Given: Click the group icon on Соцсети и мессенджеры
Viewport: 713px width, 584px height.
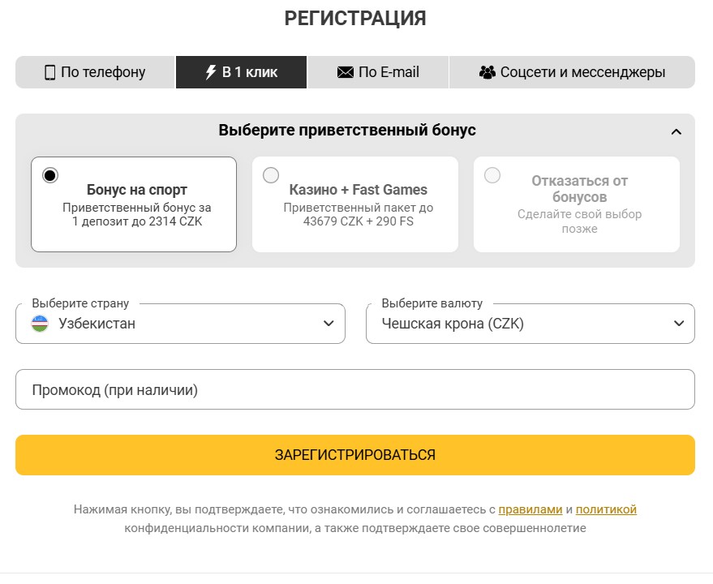Looking at the screenshot, I should (x=488, y=71).
